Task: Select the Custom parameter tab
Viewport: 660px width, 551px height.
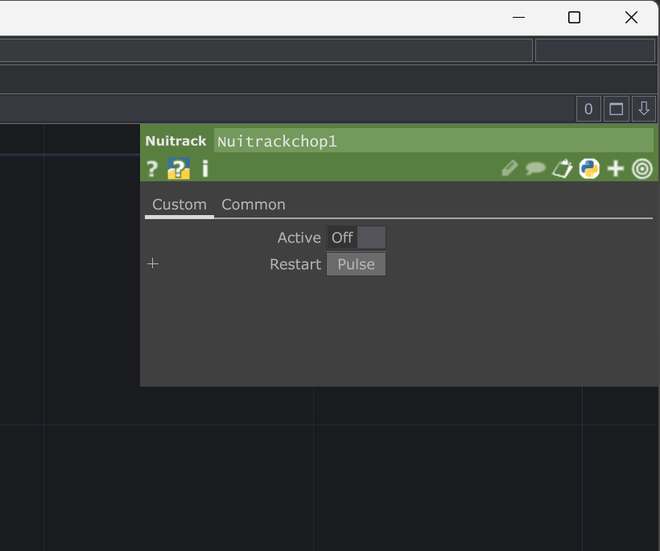Action: point(179,205)
